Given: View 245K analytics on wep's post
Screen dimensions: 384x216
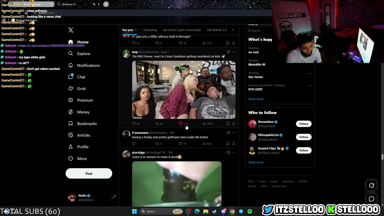Looking at the screenshot, I should point(207,124).
